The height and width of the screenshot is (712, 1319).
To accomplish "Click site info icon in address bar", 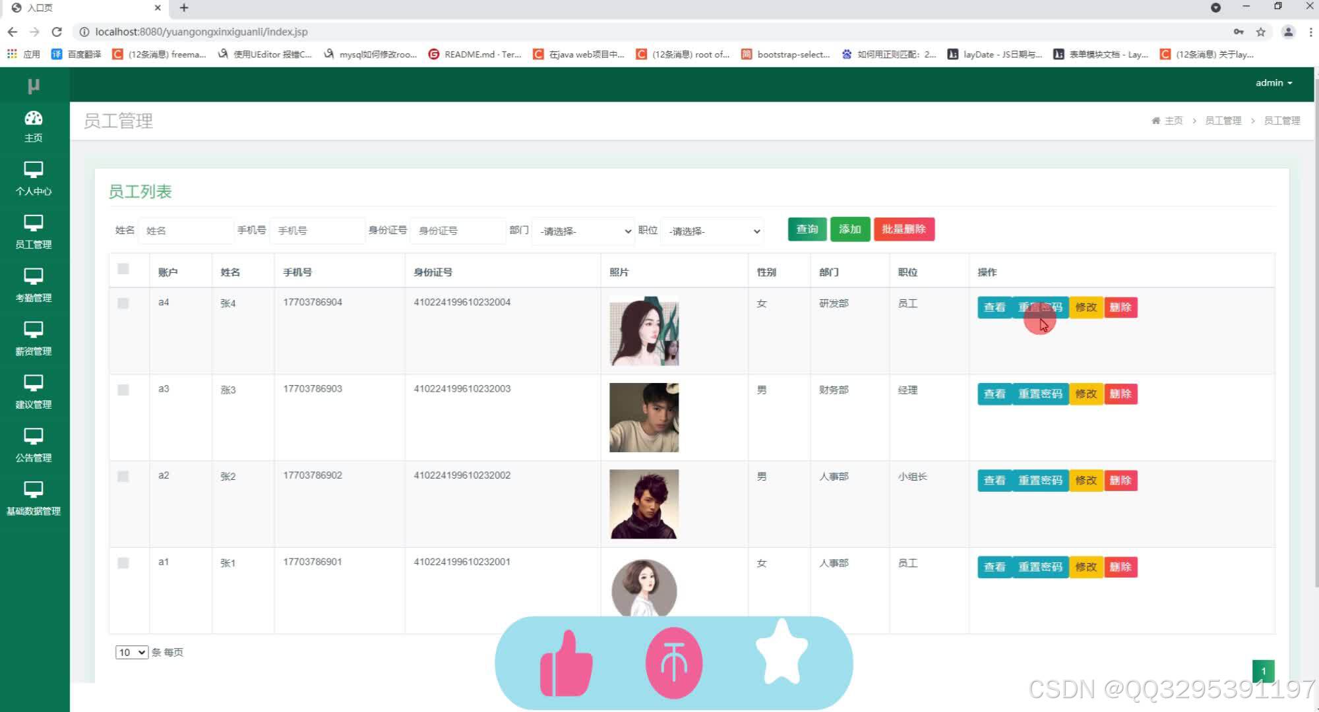I will [84, 32].
